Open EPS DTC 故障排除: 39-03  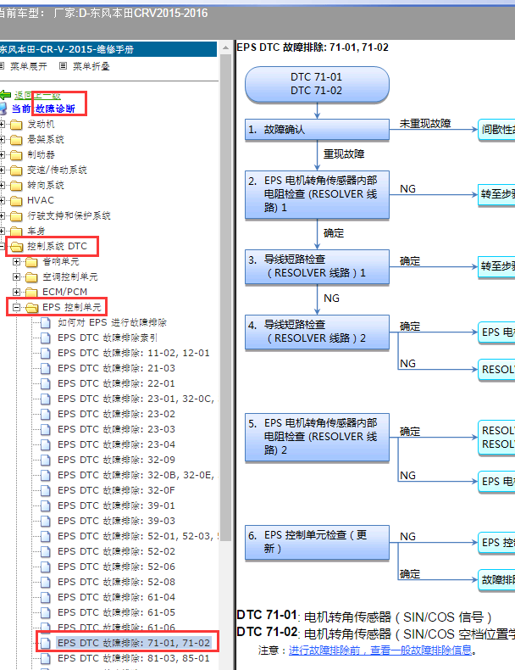coord(117,521)
